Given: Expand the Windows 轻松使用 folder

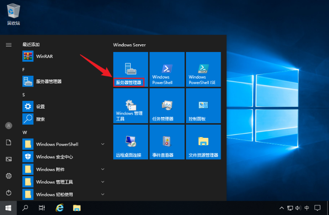Looking at the screenshot, I should [64, 194].
